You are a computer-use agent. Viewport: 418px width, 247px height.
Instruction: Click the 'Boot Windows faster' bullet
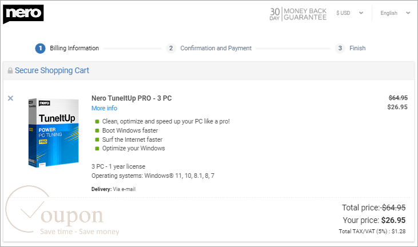click(x=126, y=130)
